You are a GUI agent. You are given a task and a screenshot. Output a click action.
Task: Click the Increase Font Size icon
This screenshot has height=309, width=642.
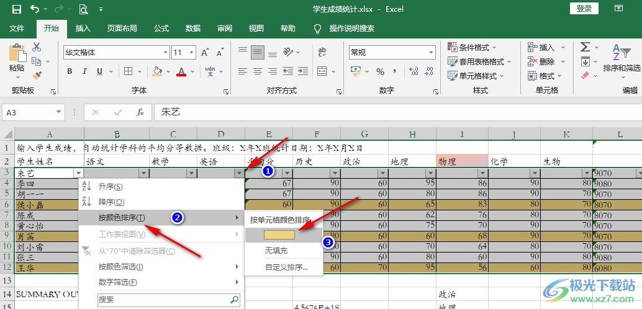point(205,53)
